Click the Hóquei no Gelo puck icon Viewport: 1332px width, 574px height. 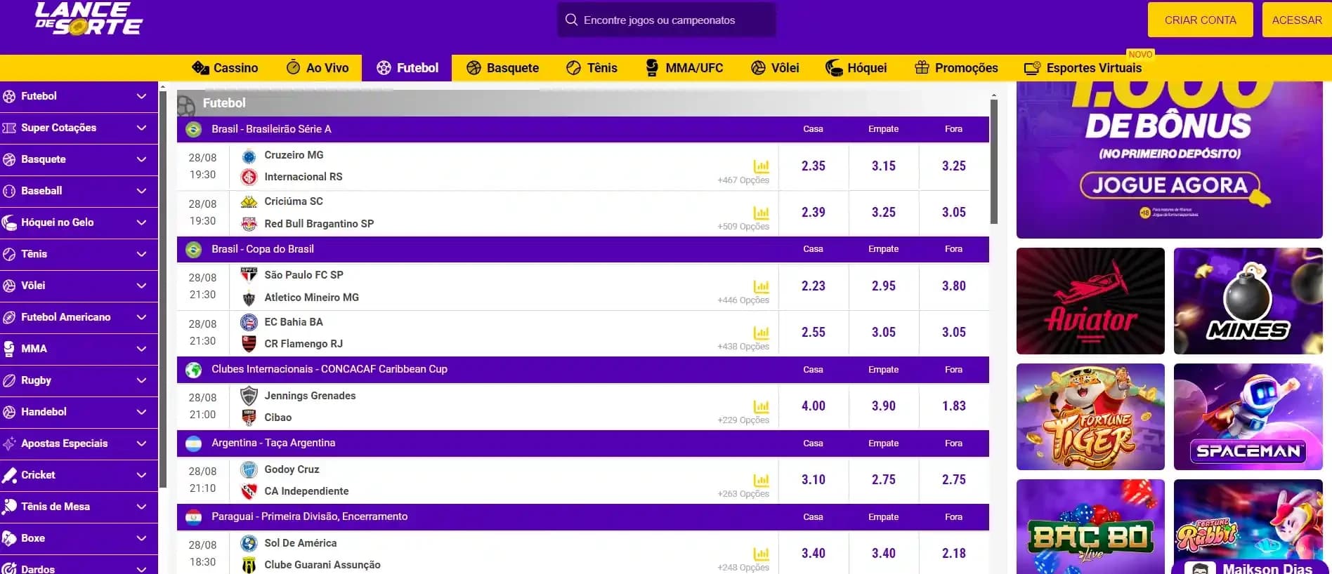point(9,222)
